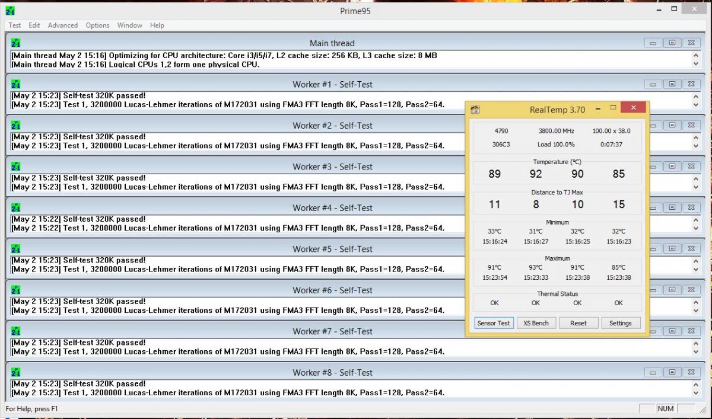Image resolution: width=712 pixels, height=419 pixels.
Task: Click the Worker #6 window icon
Action: 16,290
